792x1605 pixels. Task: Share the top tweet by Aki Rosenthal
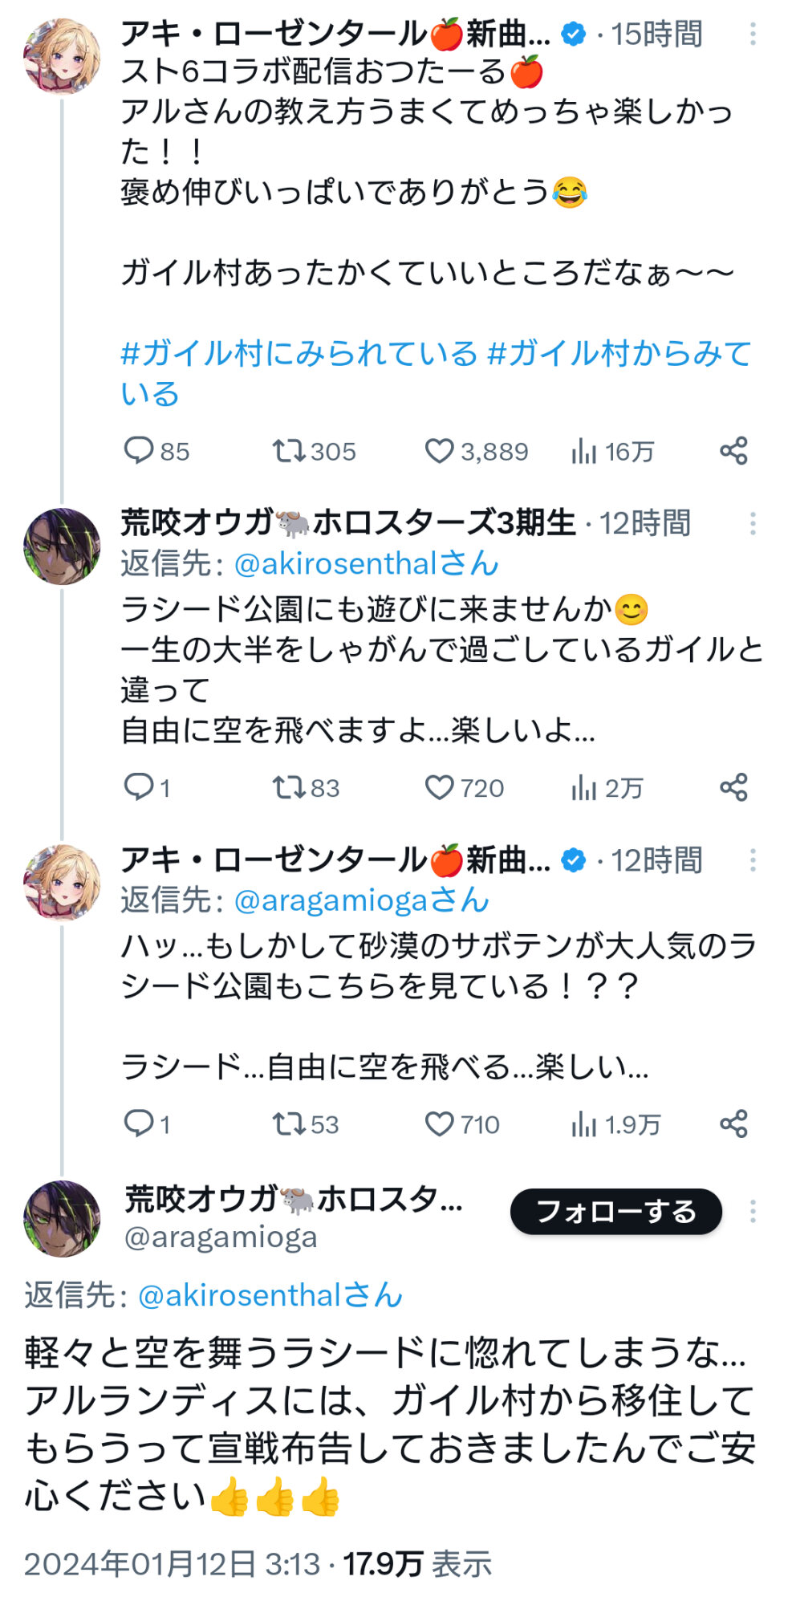pyautogui.click(x=733, y=451)
